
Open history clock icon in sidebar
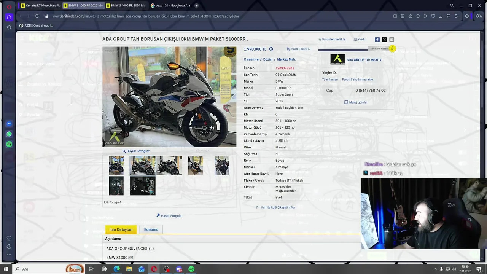pyautogui.click(x=9, y=247)
